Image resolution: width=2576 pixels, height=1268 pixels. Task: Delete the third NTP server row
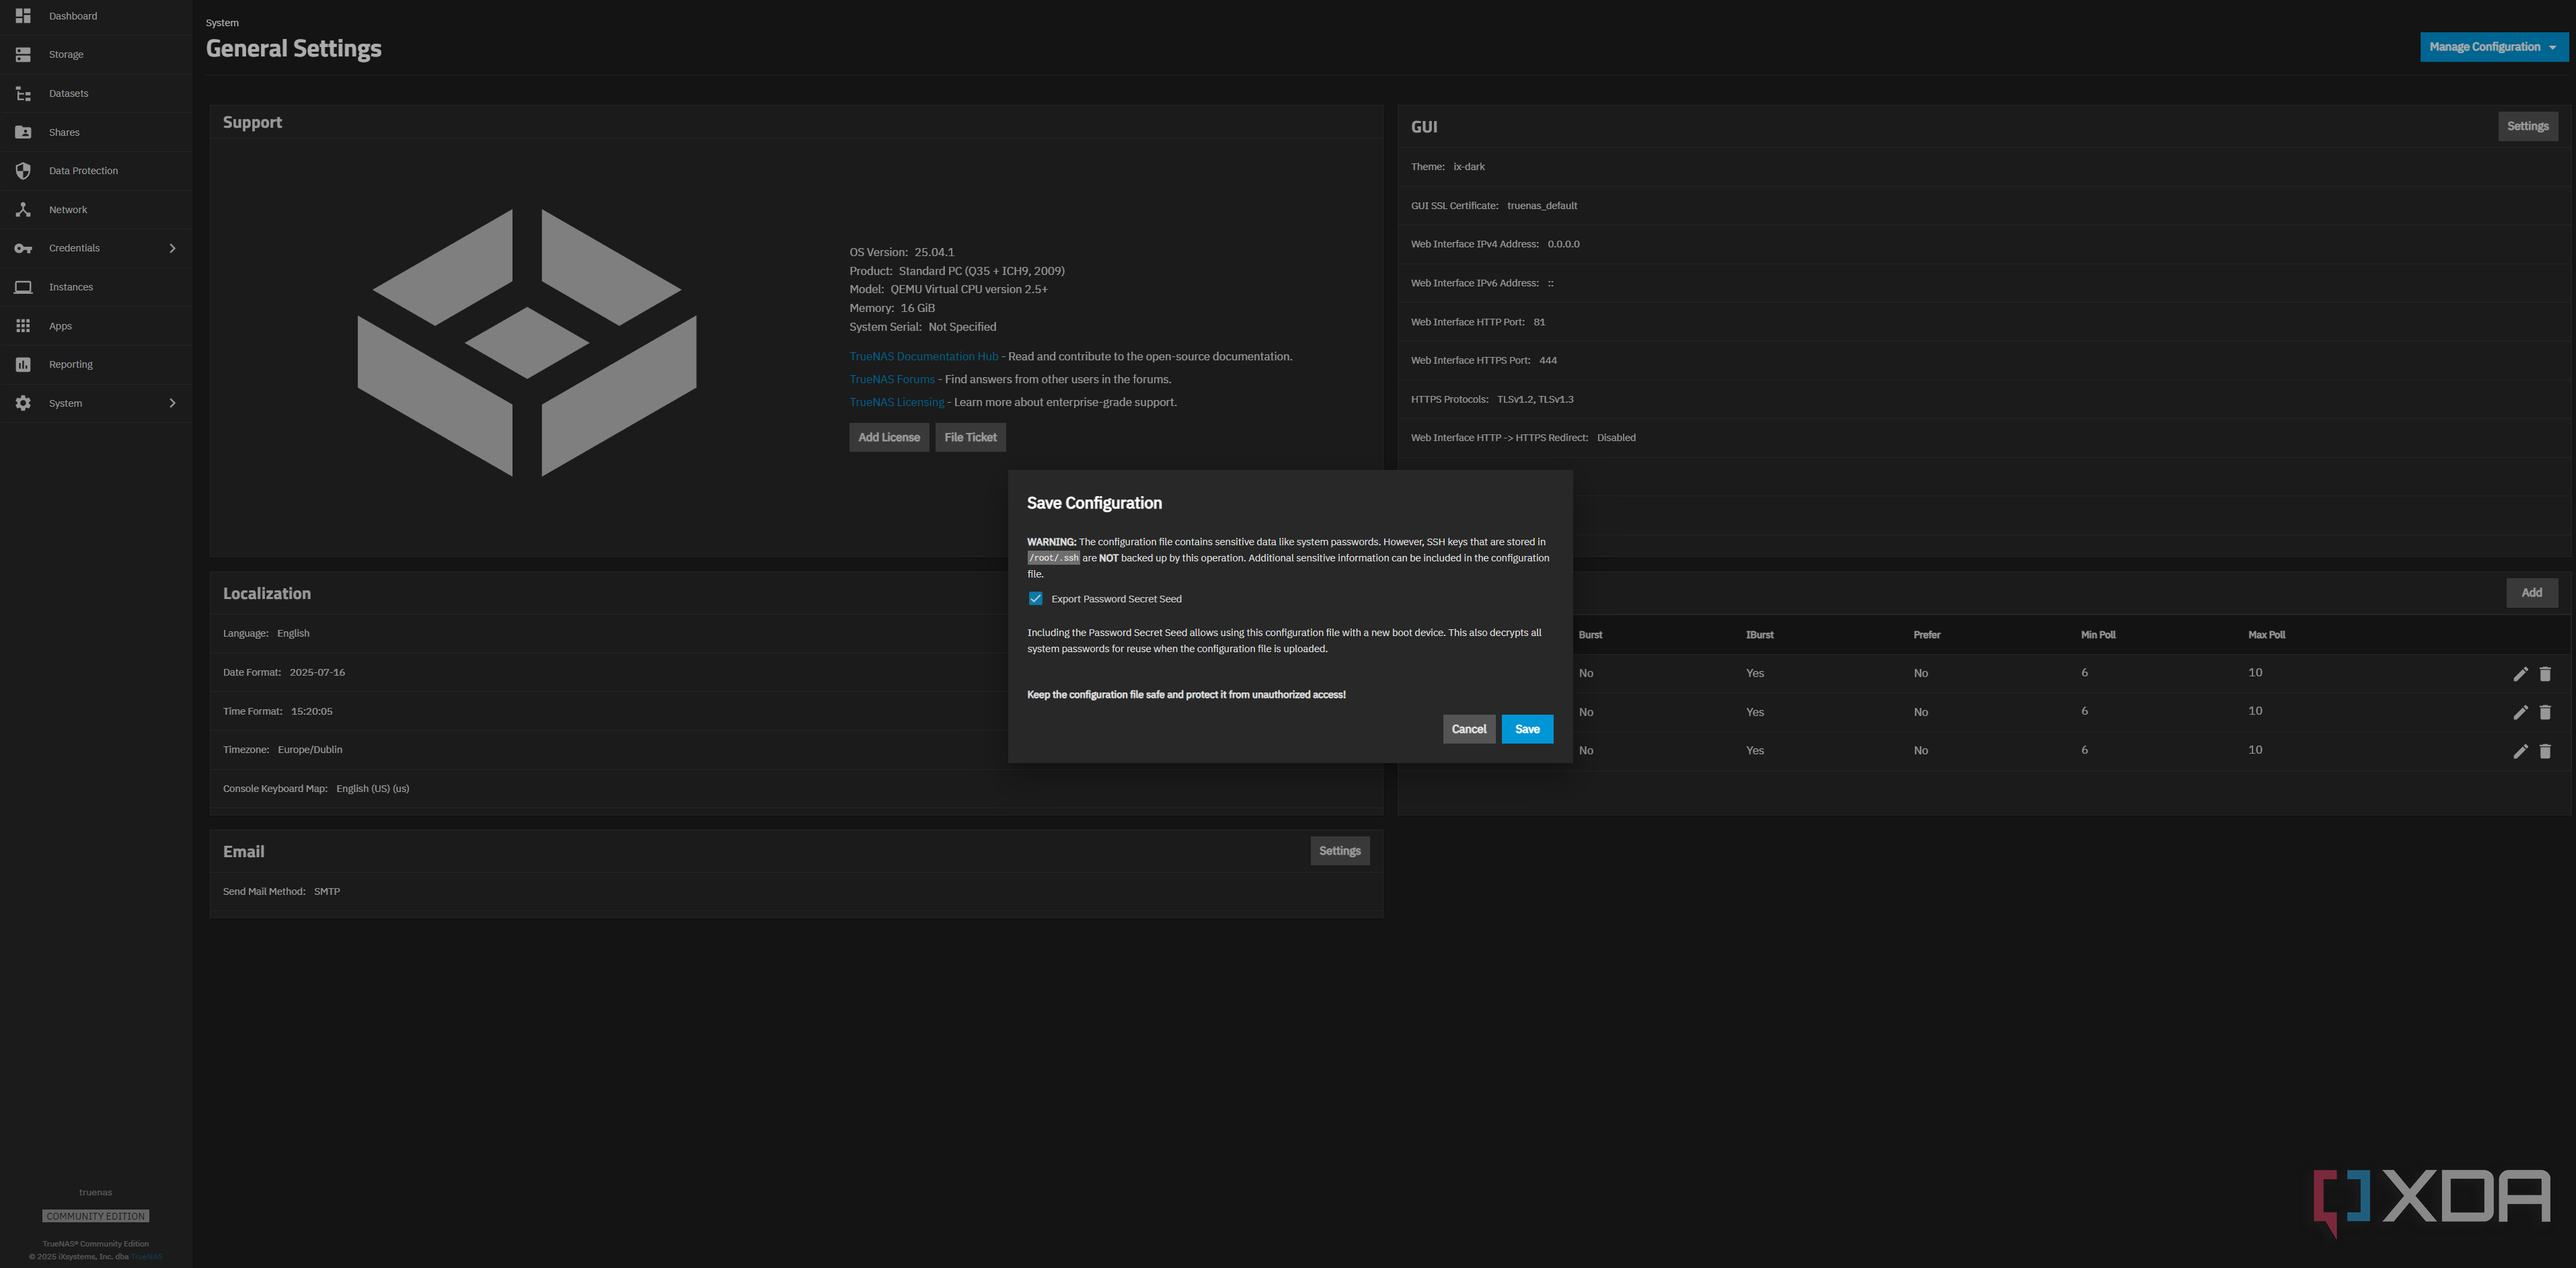coord(2545,751)
